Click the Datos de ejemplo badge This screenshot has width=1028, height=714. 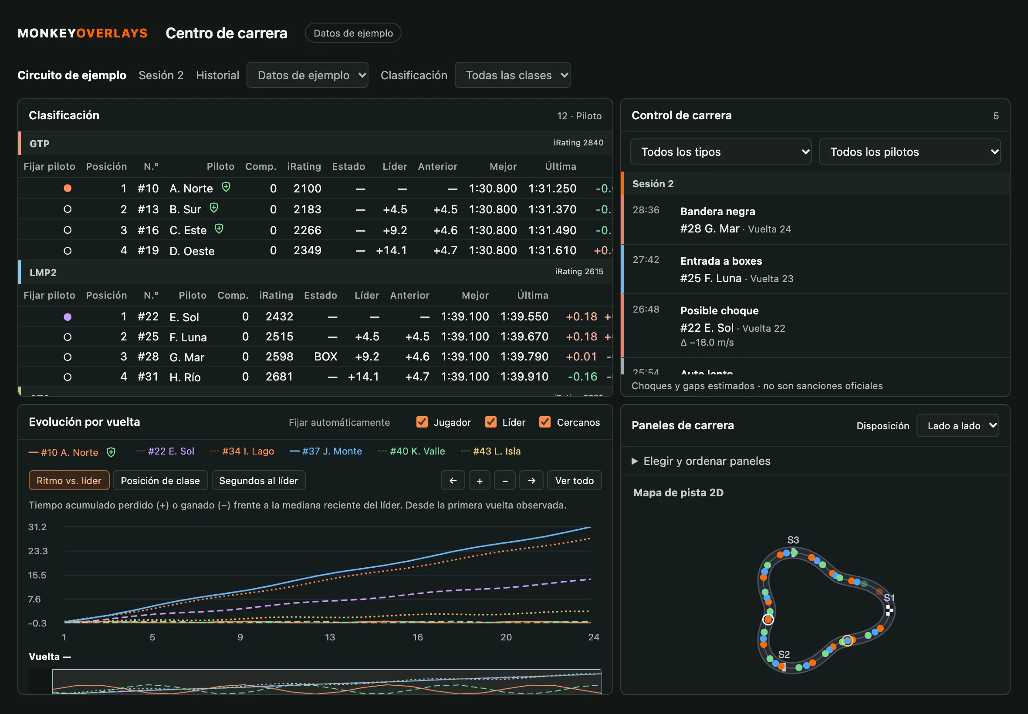click(353, 33)
